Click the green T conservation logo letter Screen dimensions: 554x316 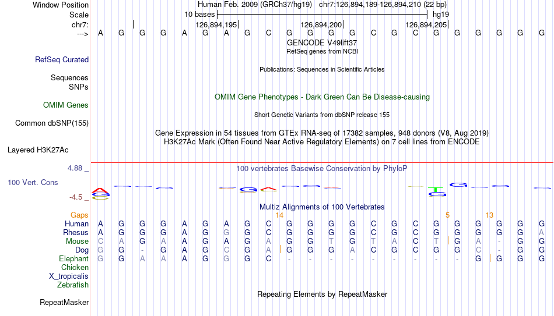(x=437, y=190)
